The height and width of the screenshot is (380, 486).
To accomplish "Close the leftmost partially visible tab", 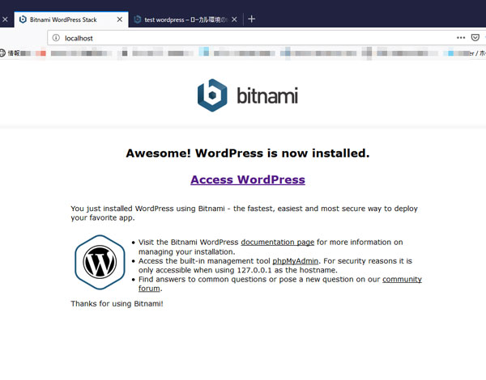I will pos(5,19).
